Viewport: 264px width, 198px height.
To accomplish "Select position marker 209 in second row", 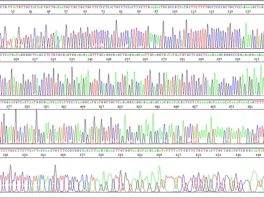I will (16, 59).
